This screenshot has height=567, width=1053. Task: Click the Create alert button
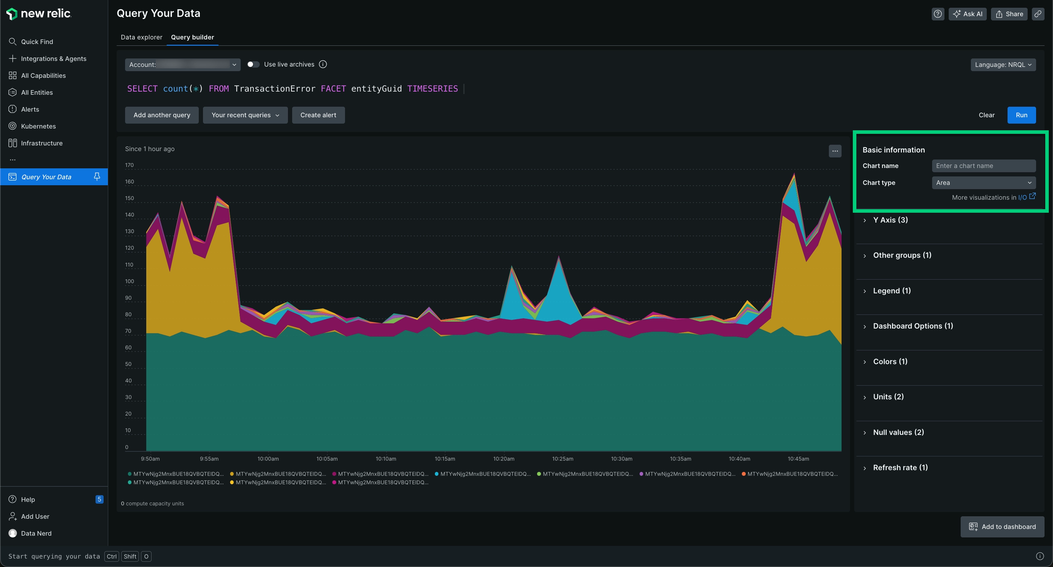point(318,115)
